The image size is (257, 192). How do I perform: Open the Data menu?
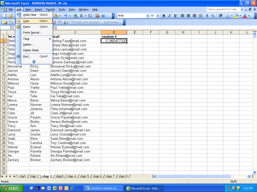point(72,9)
